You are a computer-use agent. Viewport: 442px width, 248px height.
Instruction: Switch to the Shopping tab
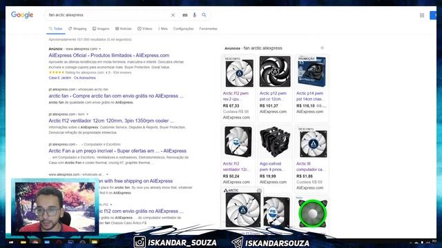(x=77, y=29)
